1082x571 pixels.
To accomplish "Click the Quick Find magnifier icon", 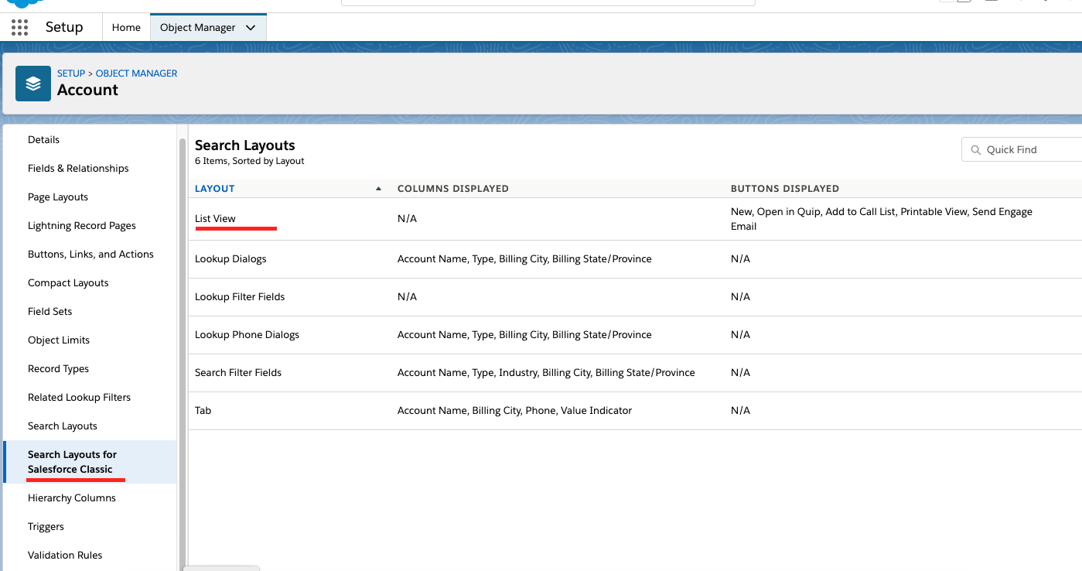I will 974,150.
